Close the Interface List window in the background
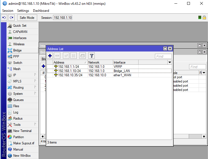Image resolution: width=208 pixels, height=159 pixels. [204, 46]
